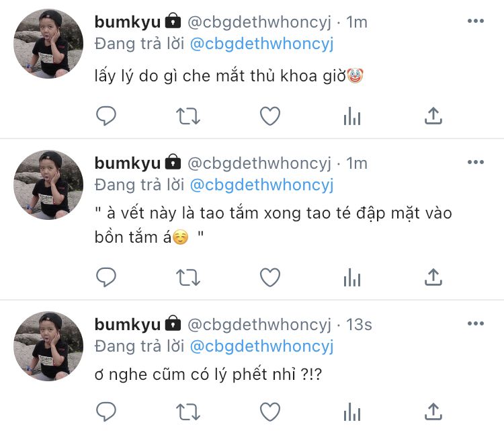Open @cbgdethwhoncyj reply link in first tweet
504x433 pixels.
point(261,44)
